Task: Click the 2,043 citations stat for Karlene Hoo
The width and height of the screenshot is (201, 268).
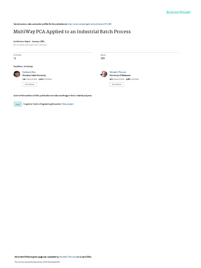Action: pyautogui.click(x=45, y=79)
